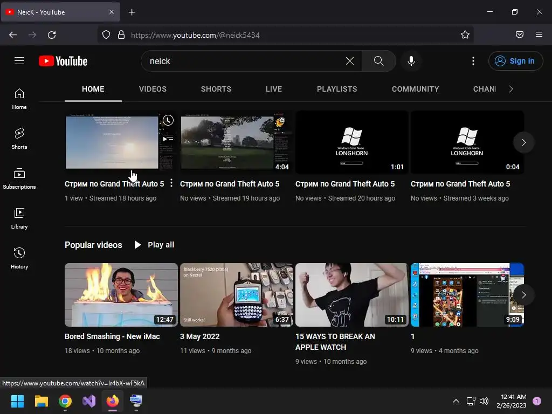Screen dimensions: 552x414
Task: Open YouTube settings three-dot menu
Action: click(473, 61)
